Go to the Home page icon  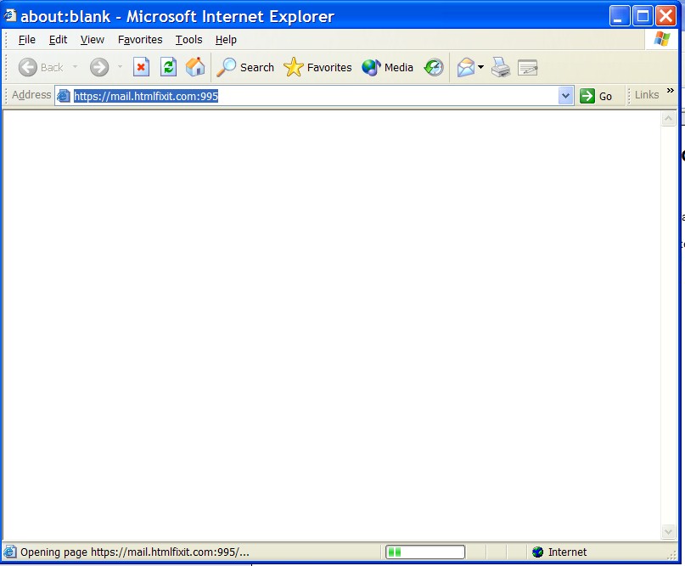[195, 67]
